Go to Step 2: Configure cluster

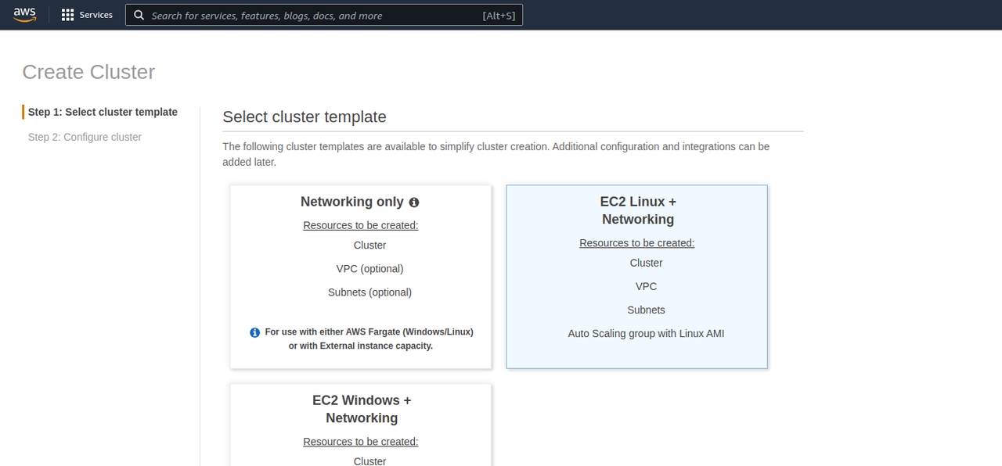pos(85,137)
